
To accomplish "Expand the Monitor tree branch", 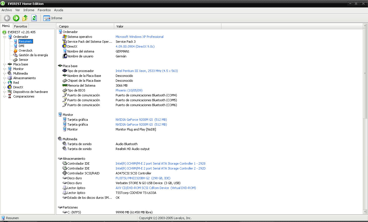I will (x=5, y=69).
